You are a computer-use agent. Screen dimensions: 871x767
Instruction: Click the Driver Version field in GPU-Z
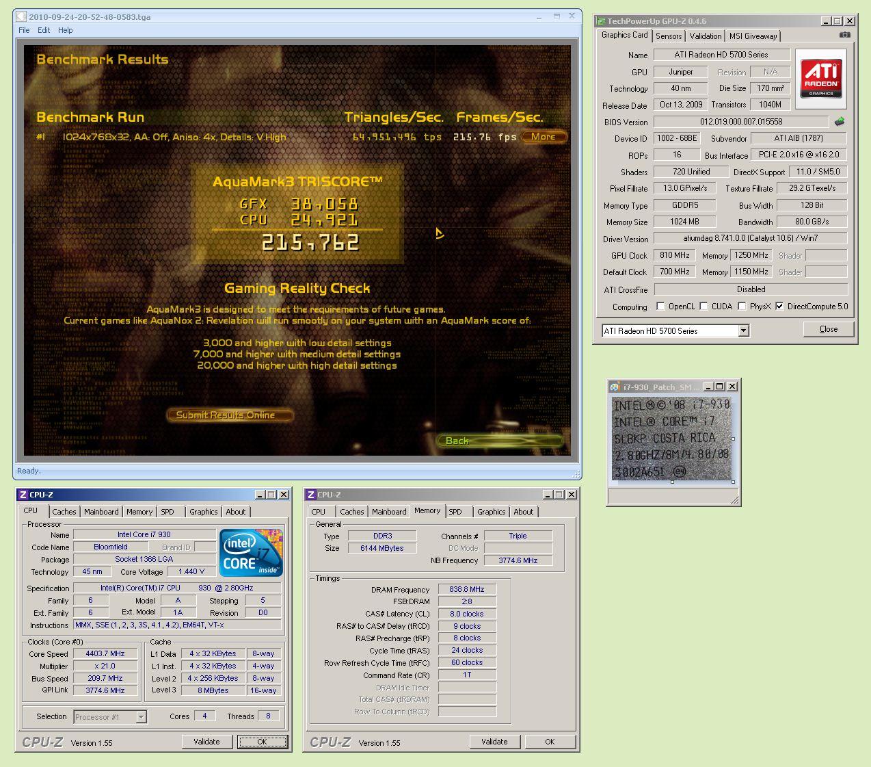click(x=750, y=238)
